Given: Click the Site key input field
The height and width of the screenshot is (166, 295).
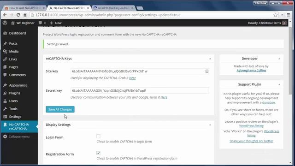Looking at the screenshot, I should [140, 71].
